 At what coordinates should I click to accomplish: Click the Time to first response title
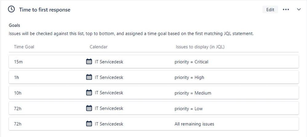pos(45,10)
